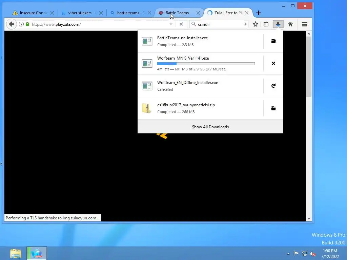Open the network tray icon

[x=305, y=253]
